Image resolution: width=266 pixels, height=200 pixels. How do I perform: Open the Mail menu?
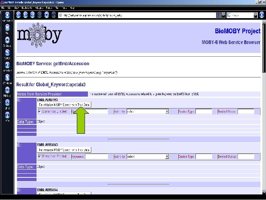[57, 8]
